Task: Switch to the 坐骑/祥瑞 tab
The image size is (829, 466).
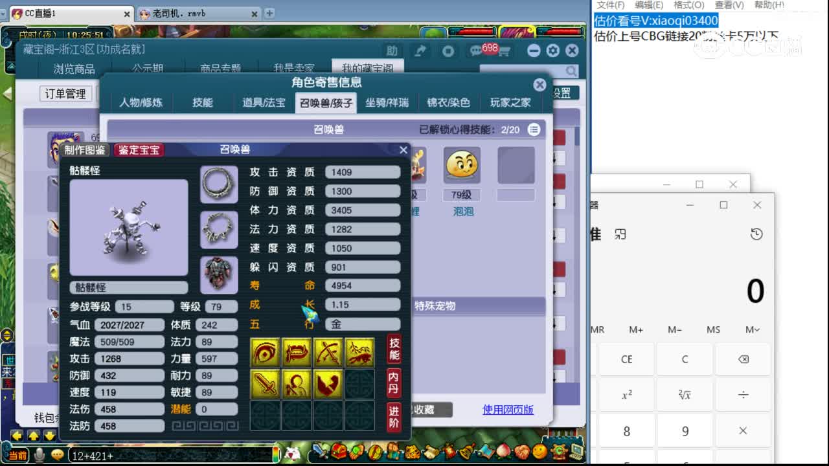Action: coord(387,102)
